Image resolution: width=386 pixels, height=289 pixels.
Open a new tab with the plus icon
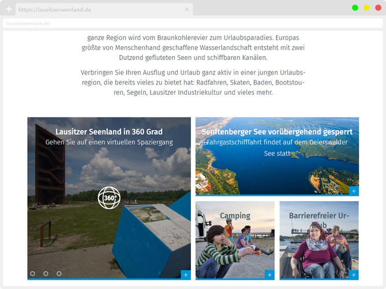click(x=9, y=10)
